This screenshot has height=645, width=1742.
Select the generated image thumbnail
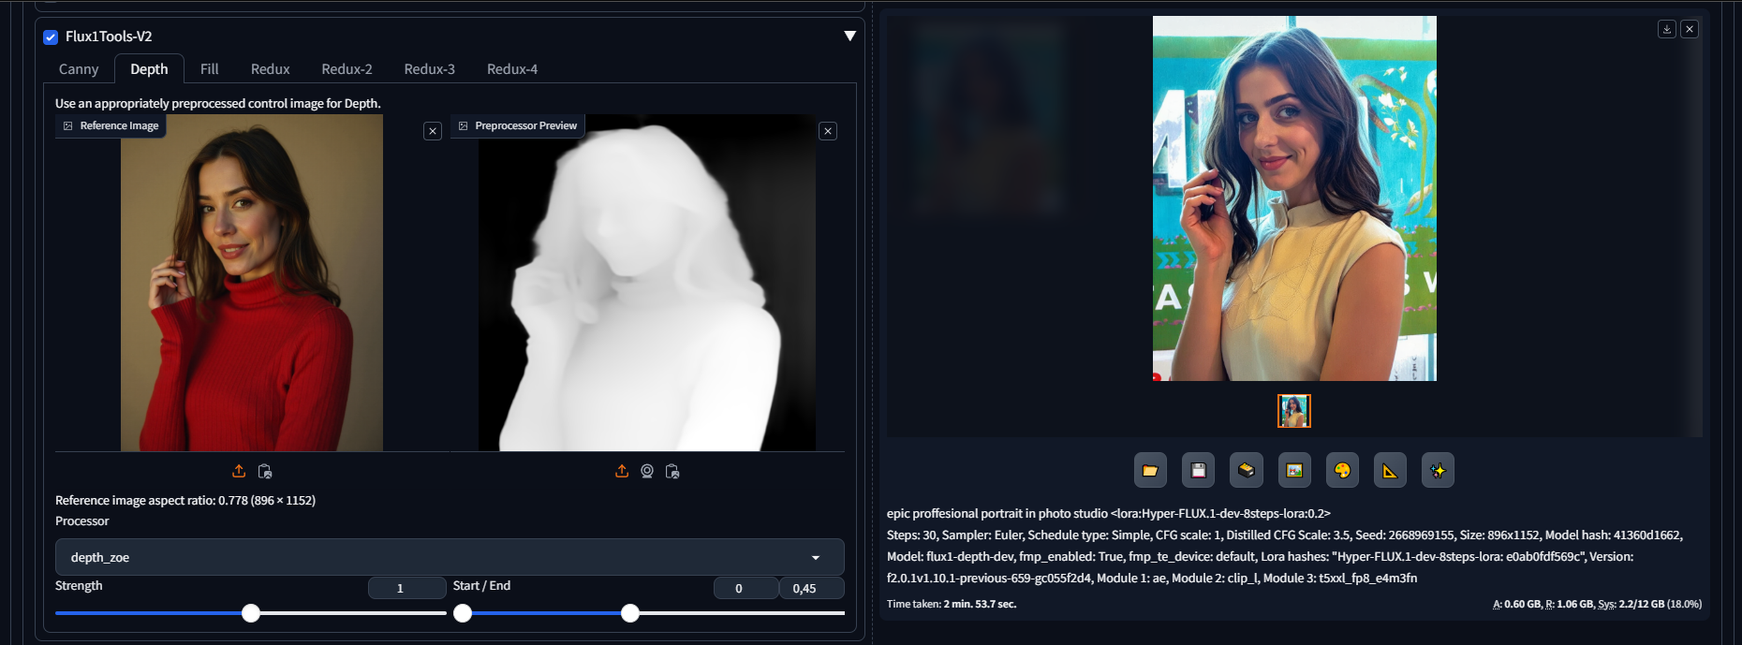click(1293, 411)
